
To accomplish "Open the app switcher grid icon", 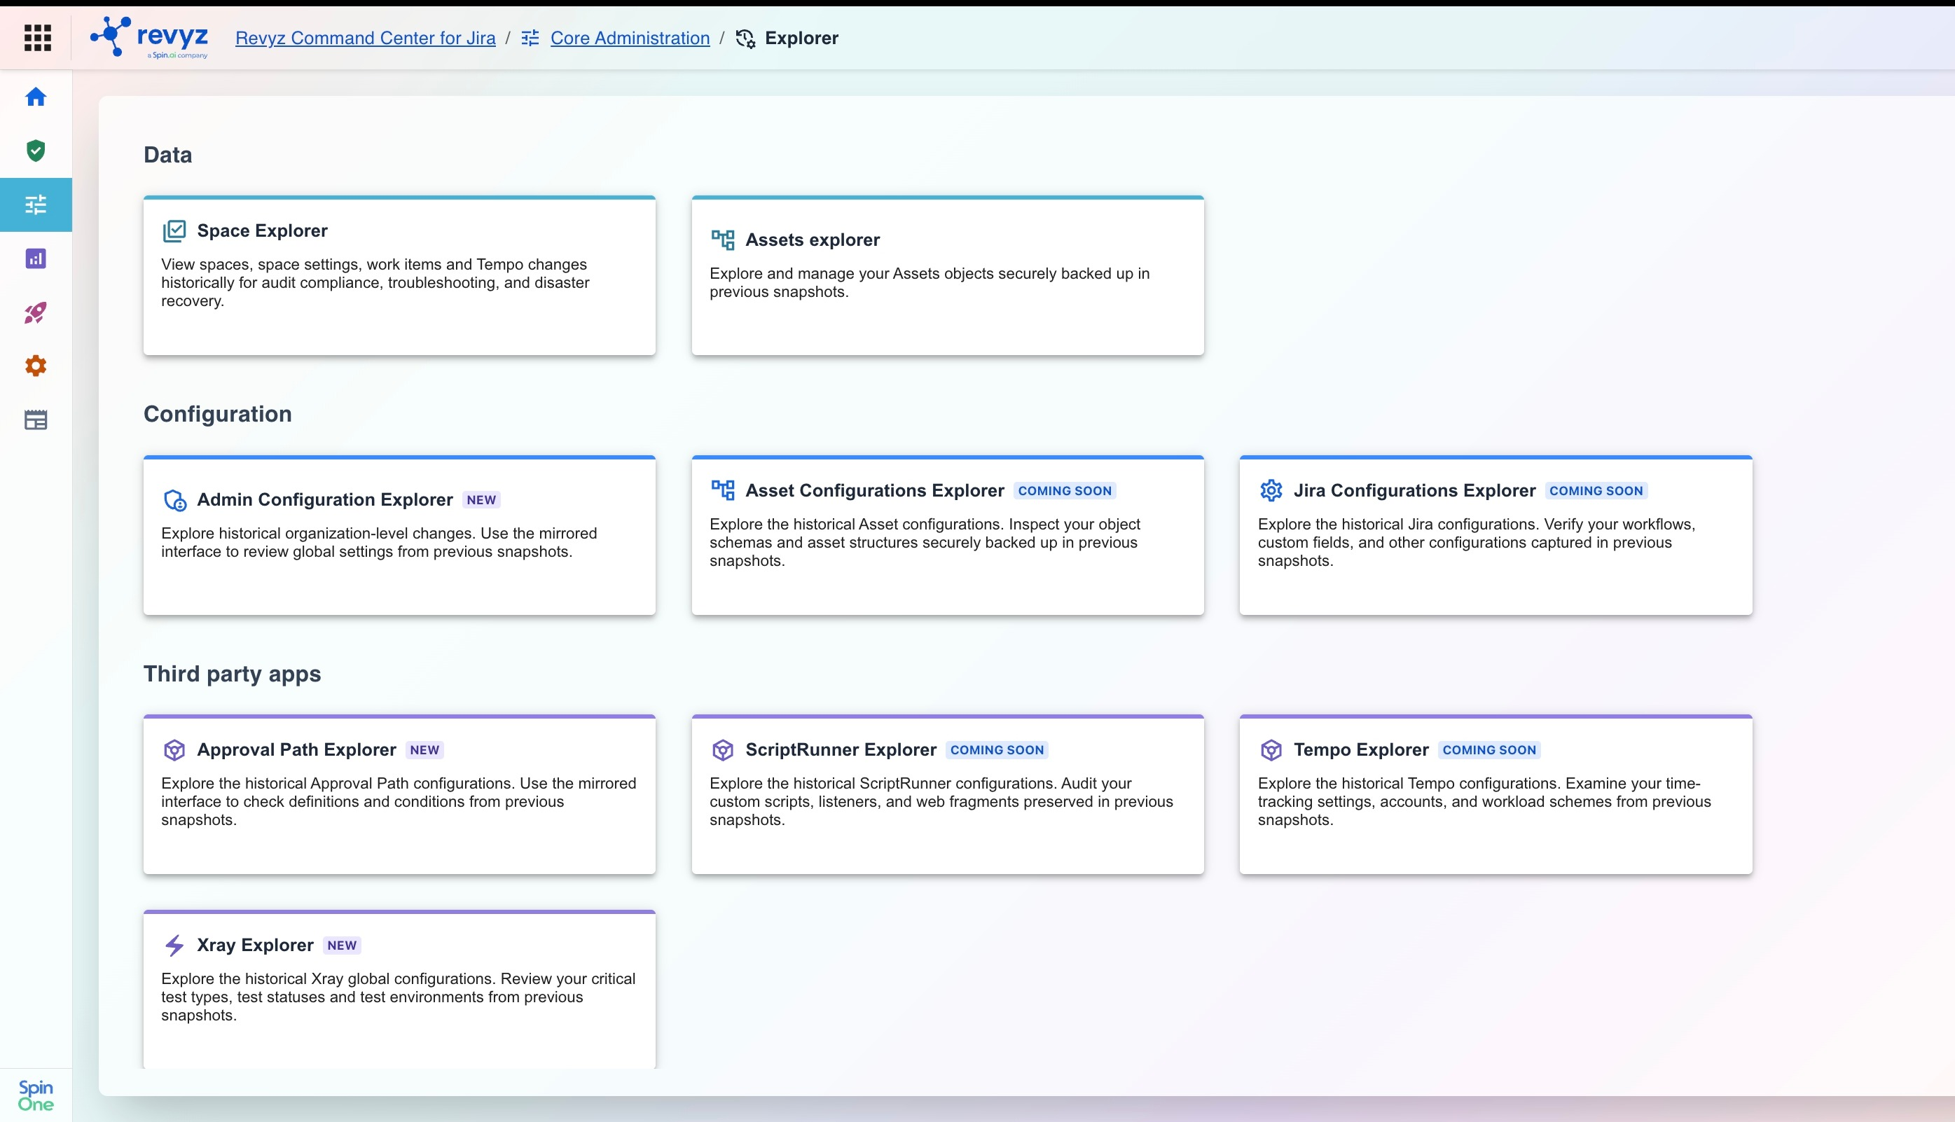I will [37, 38].
